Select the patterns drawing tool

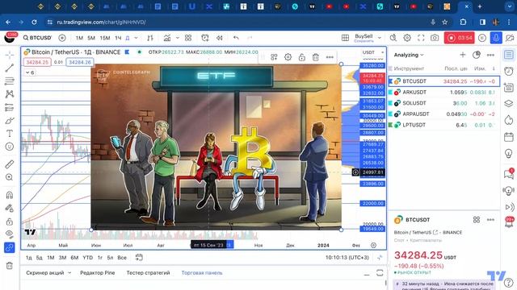pos(9,94)
